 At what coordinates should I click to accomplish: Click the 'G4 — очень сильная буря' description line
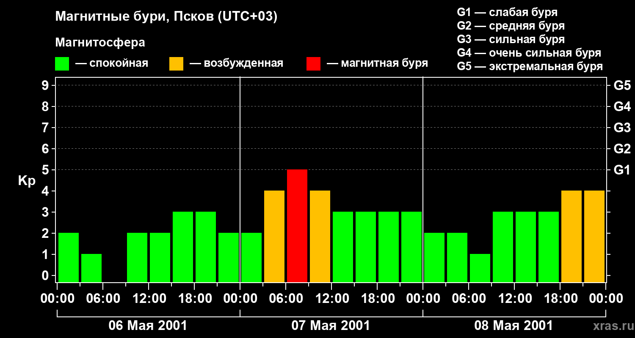pos(529,53)
